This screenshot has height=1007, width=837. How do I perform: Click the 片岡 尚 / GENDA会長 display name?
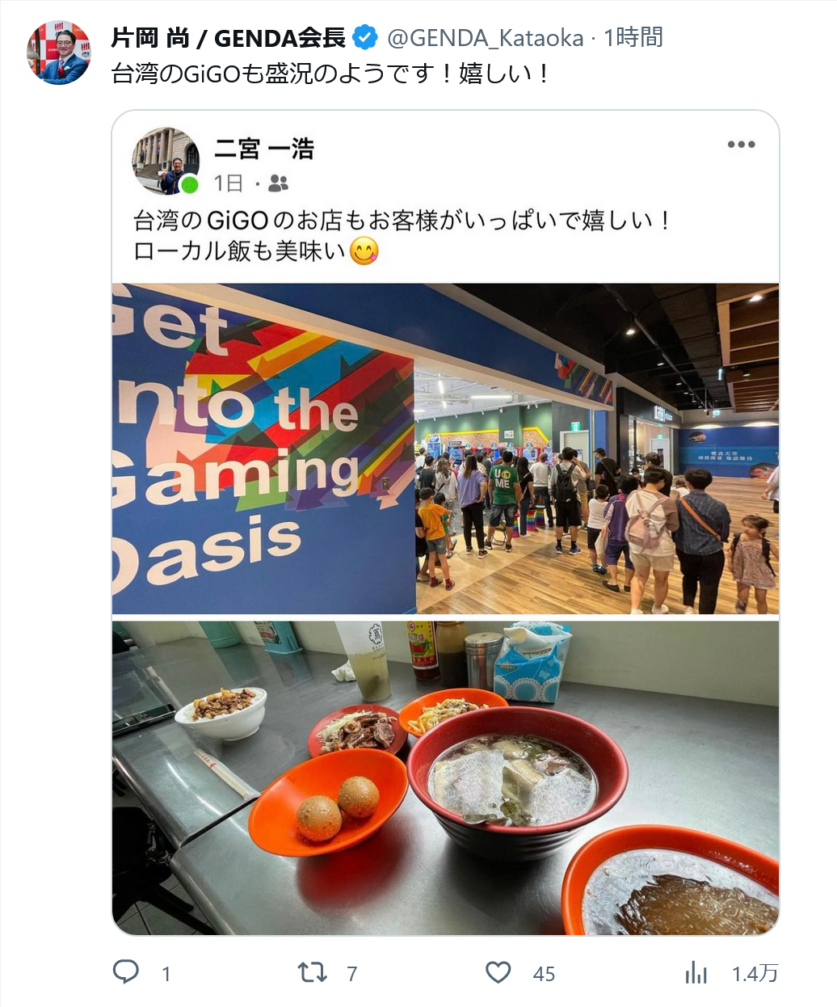229,37
